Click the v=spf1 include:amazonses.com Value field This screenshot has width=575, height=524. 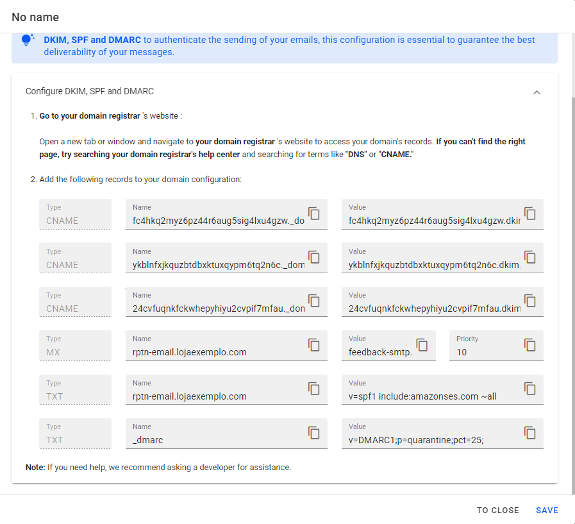click(429, 396)
